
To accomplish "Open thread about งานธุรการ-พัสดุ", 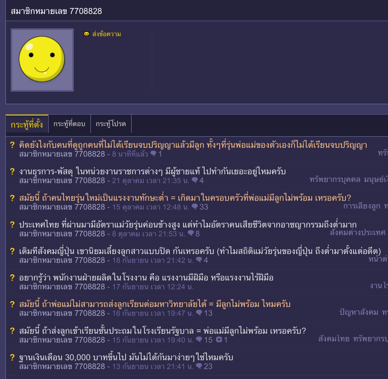I will click(x=152, y=171).
